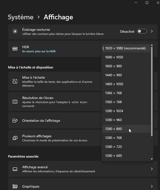Go back to Système breadcrumb
The width and height of the screenshot is (160, 190).
coord(21,17)
